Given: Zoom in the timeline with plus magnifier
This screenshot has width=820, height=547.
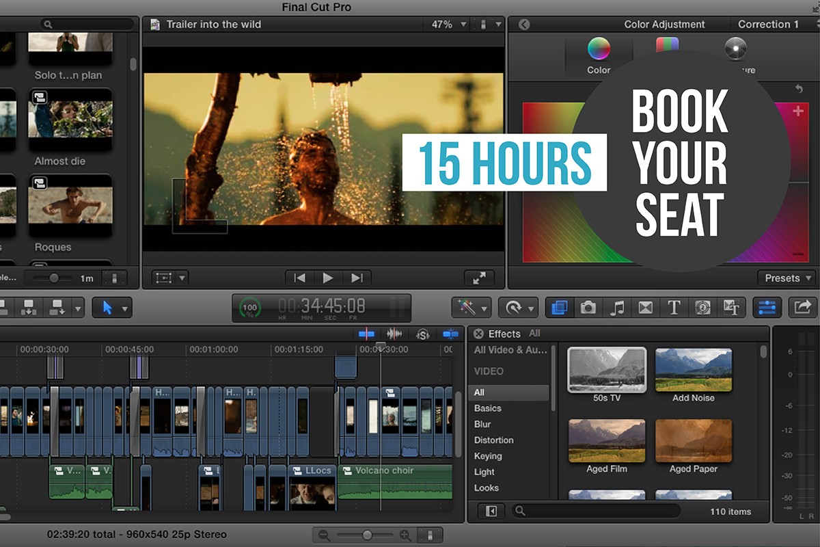Looking at the screenshot, I should click(x=405, y=535).
